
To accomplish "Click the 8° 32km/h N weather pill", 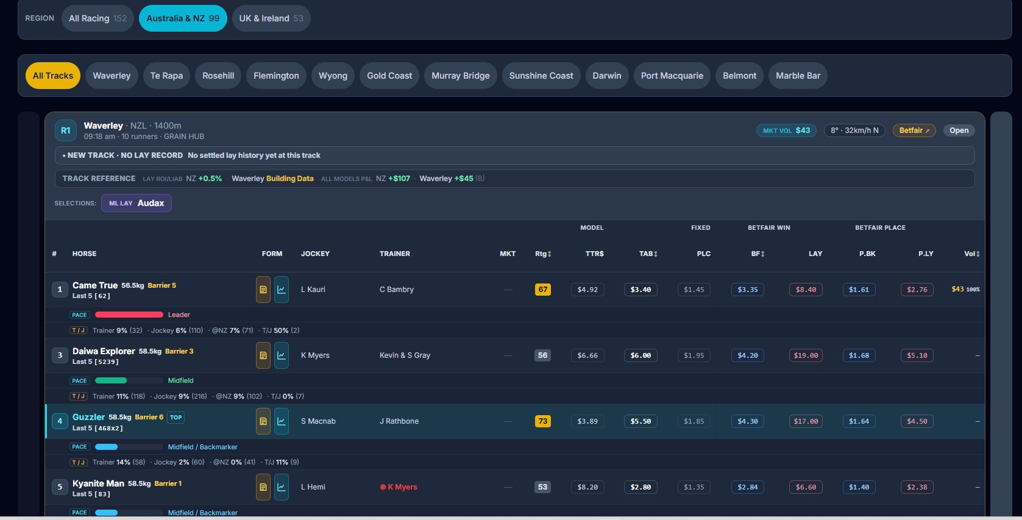I will click(x=854, y=130).
